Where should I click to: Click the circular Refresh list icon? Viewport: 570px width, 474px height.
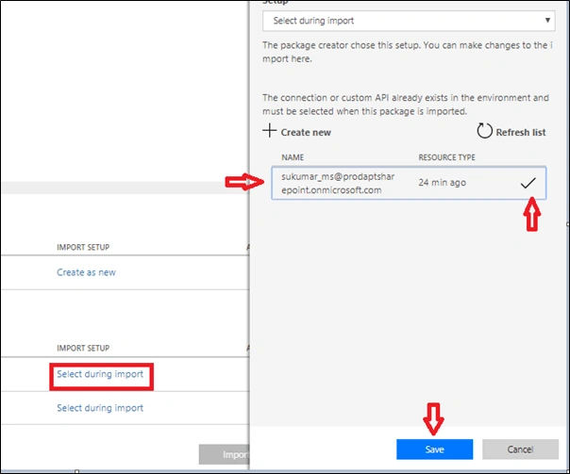pyautogui.click(x=484, y=131)
